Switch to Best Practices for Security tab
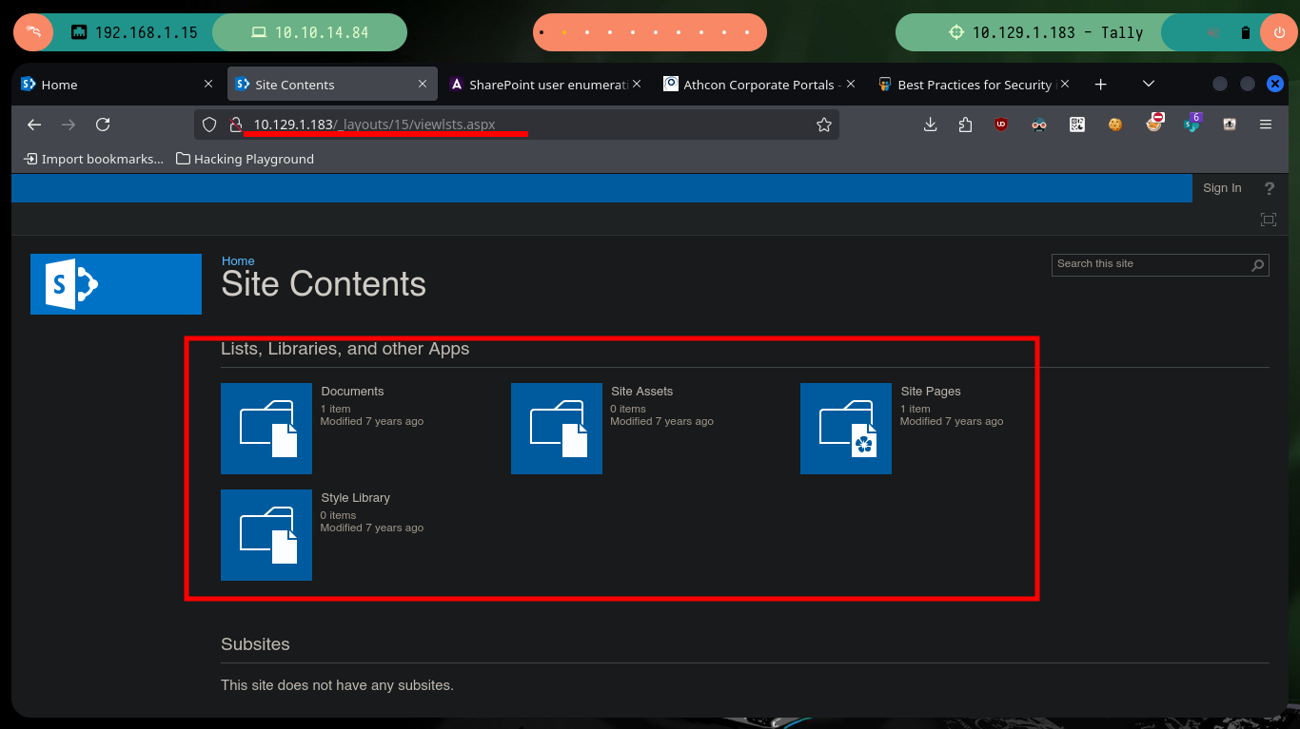Screen dimensions: 1300x729 (x=975, y=85)
